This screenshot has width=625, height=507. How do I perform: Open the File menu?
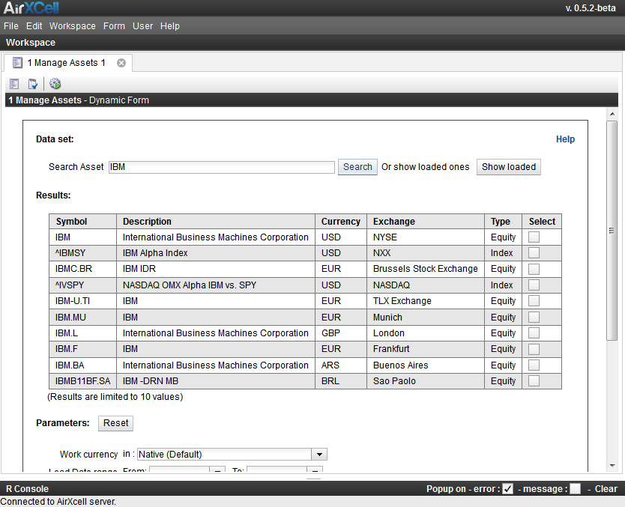[11, 26]
